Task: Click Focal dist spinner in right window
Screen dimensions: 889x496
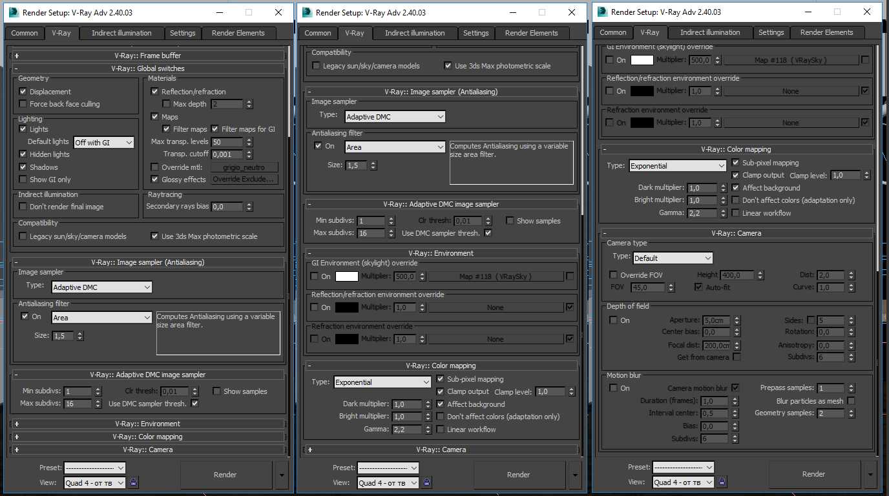Action: [737, 346]
